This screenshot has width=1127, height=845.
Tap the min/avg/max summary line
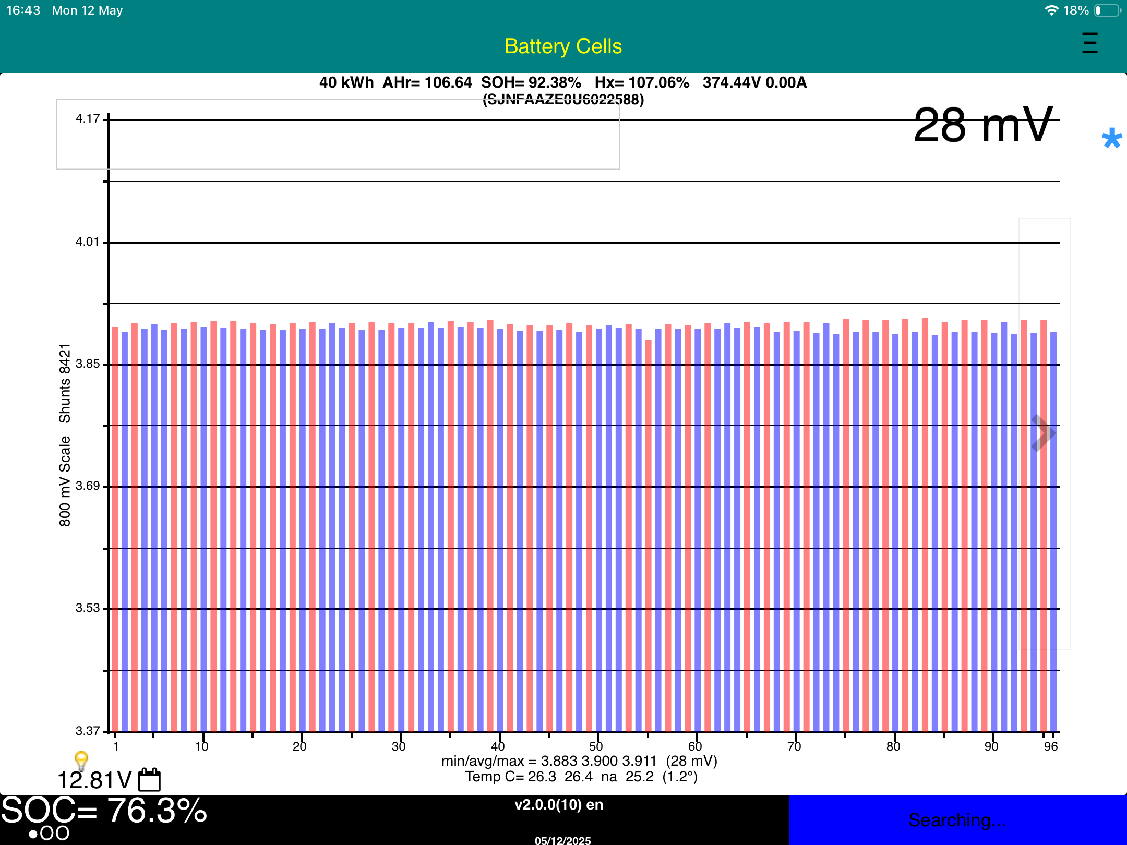[579, 761]
